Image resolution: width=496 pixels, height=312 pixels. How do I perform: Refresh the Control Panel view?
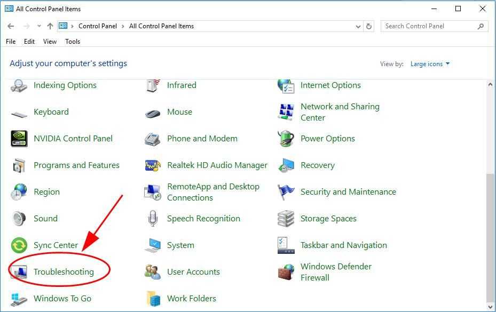369,26
